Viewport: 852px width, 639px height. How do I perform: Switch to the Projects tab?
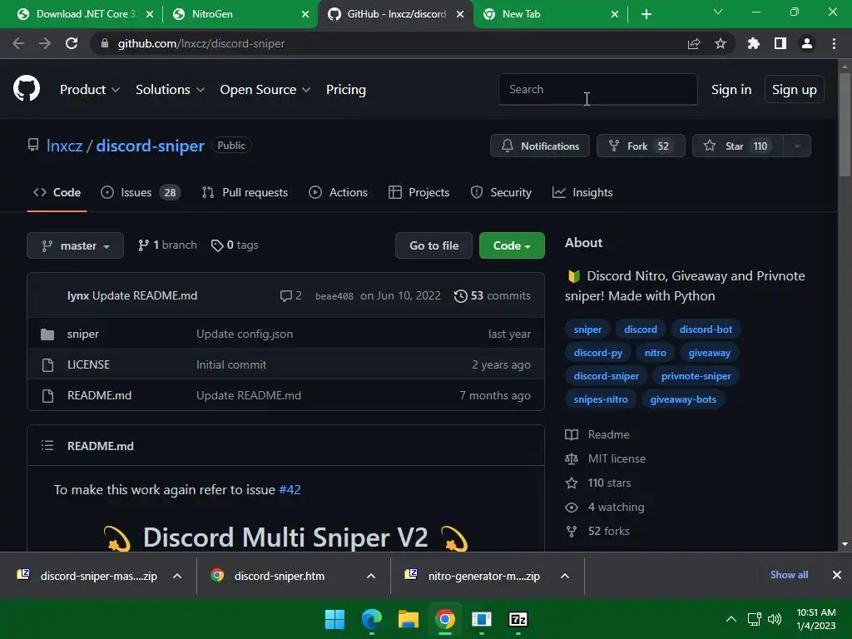click(419, 192)
